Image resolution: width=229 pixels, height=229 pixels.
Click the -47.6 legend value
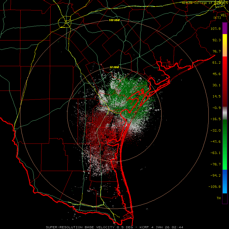pos(216,142)
